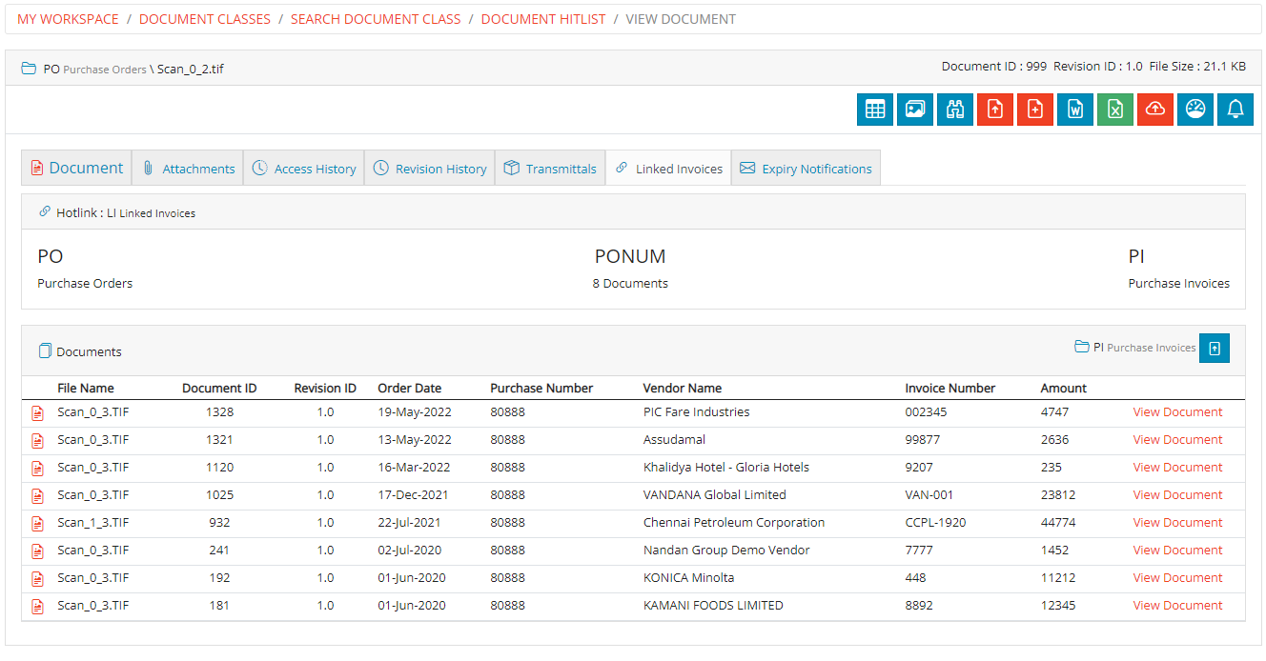This screenshot has height=661, width=1266.
Task: Click the PI upload icon beside Purchase Invoices
Action: pyautogui.click(x=1214, y=348)
